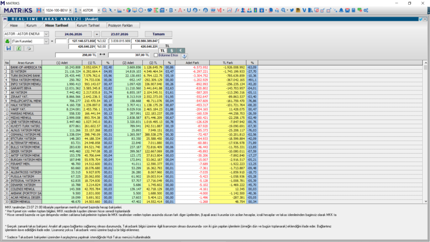Screen dimensions: 430x242
Task: Open the blue help question mark icon
Action: coord(184,56)
